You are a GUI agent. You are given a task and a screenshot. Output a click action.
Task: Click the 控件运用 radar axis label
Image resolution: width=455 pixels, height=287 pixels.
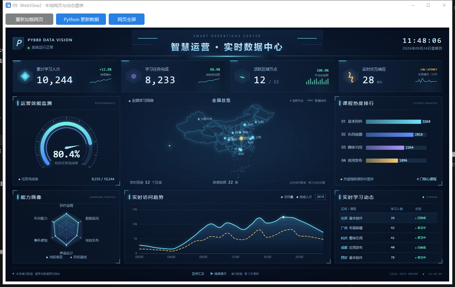[x=66, y=206]
